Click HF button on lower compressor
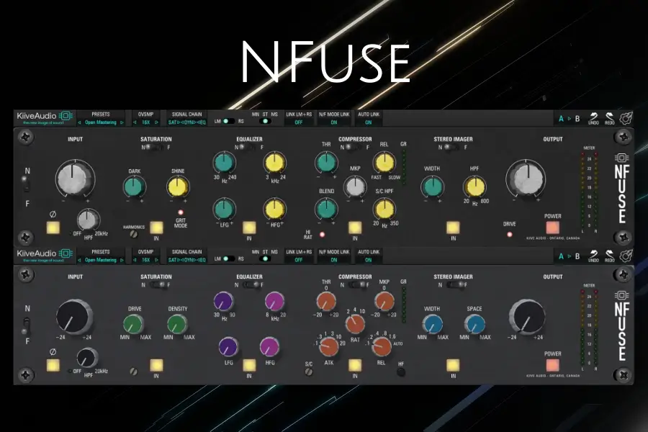 [401, 372]
